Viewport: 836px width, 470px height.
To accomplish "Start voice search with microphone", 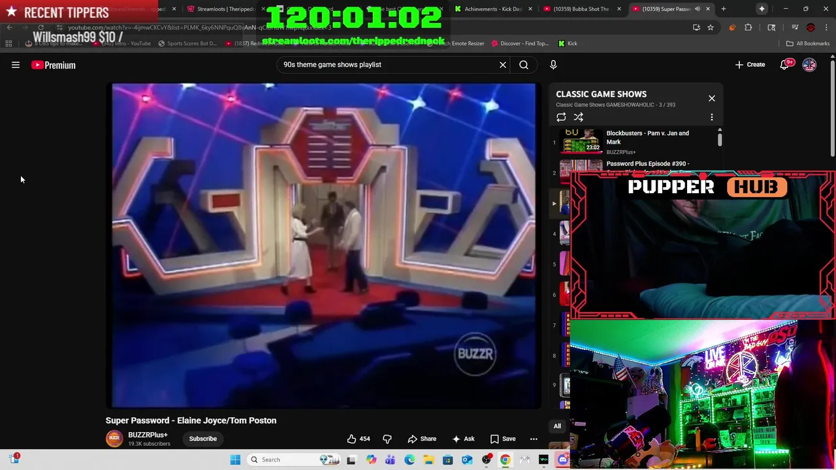I will (553, 65).
